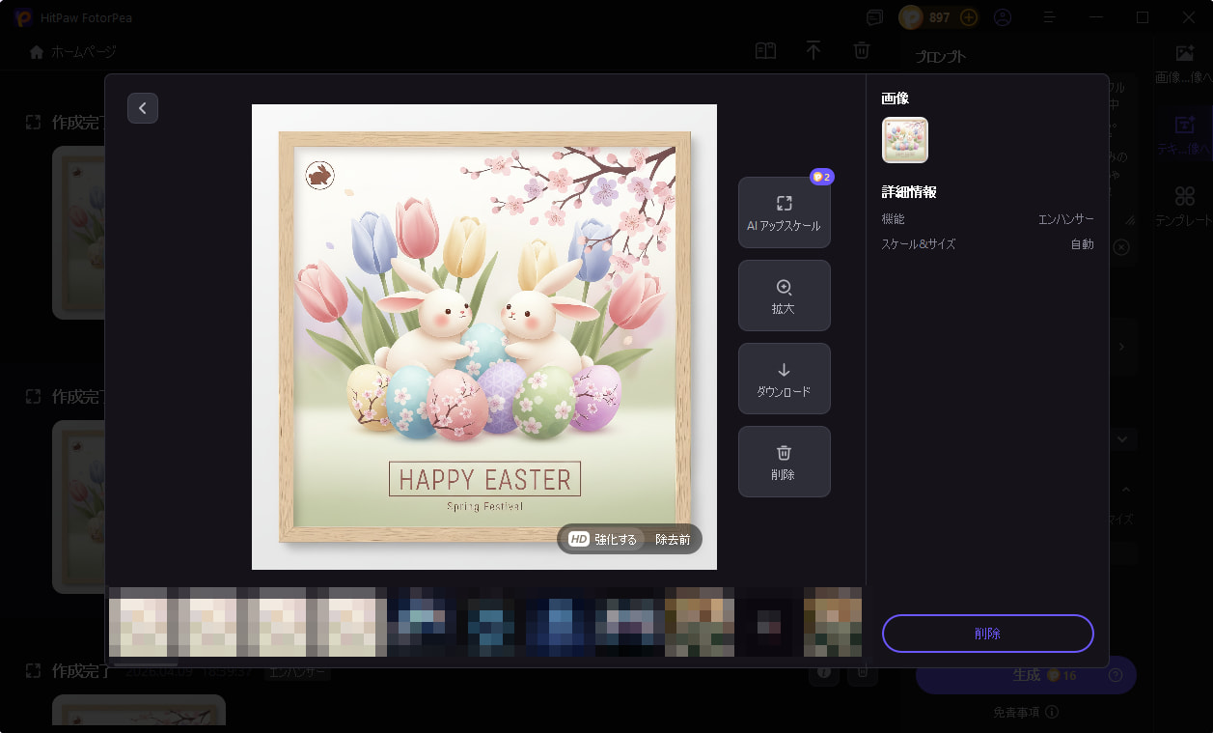This screenshot has height=733, width=1213.
Task: Click the square 削除 trash button beside the preview
Action: click(784, 462)
